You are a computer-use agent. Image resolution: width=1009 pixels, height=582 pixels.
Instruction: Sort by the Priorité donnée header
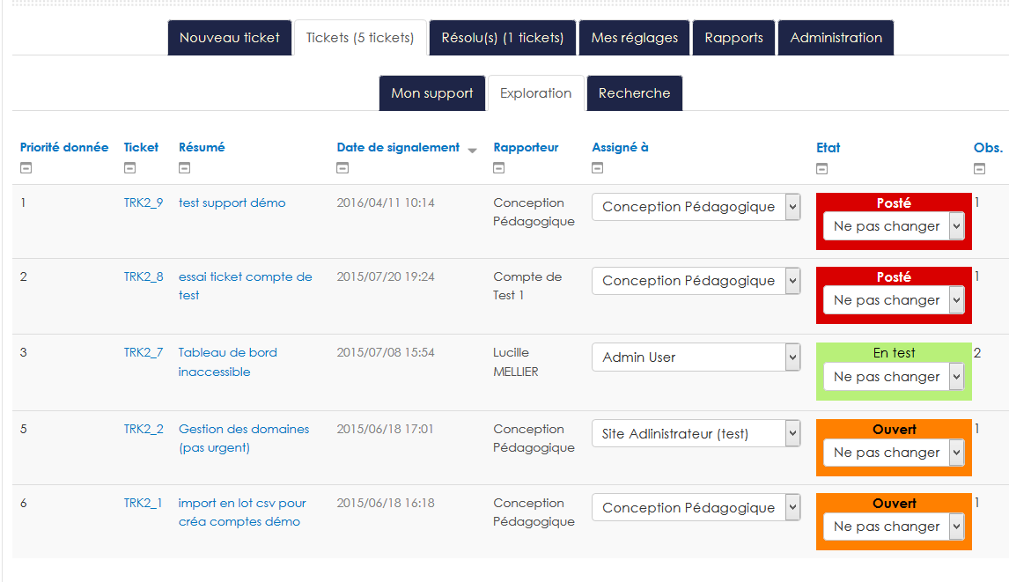[64, 147]
